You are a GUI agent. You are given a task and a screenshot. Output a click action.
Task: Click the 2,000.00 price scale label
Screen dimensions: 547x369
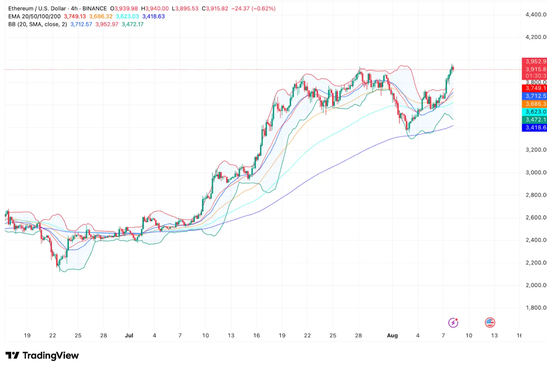(536, 285)
